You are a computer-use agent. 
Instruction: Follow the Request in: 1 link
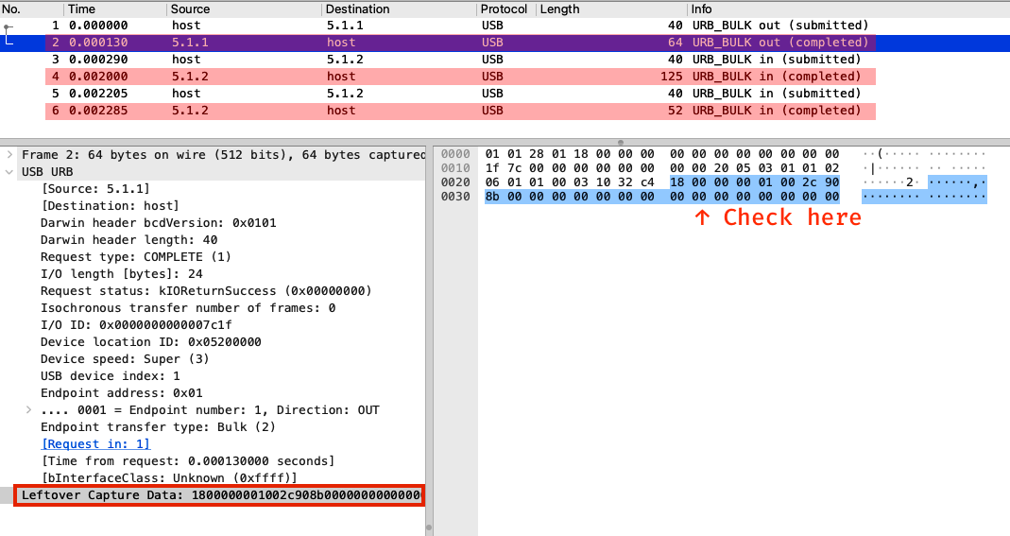pyautogui.click(x=95, y=444)
